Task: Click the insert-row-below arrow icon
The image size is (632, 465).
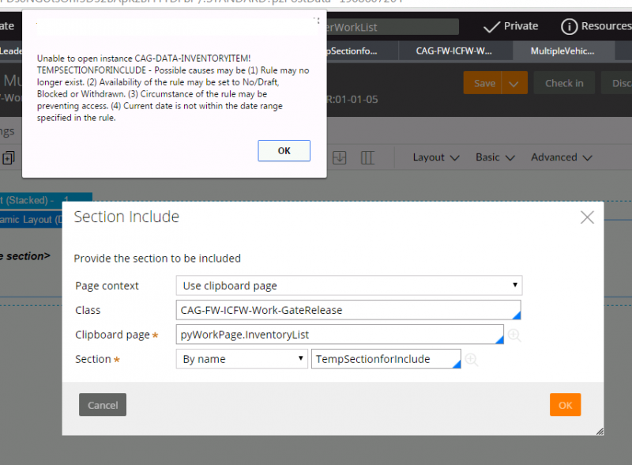Action: (x=340, y=157)
